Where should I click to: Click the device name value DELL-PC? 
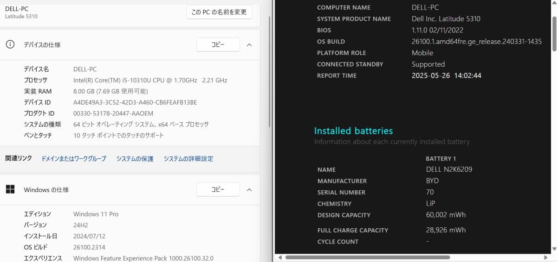pyautogui.click(x=85, y=69)
